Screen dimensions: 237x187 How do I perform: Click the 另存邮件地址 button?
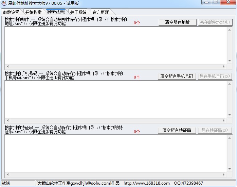[x=215, y=22]
